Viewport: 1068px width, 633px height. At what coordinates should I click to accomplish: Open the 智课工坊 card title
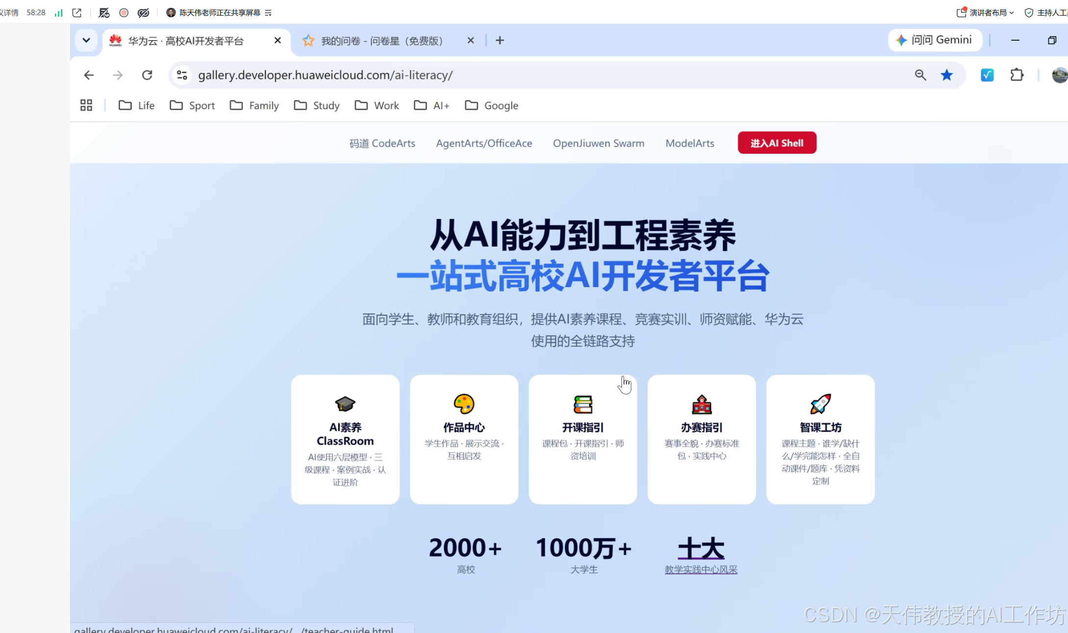click(820, 428)
